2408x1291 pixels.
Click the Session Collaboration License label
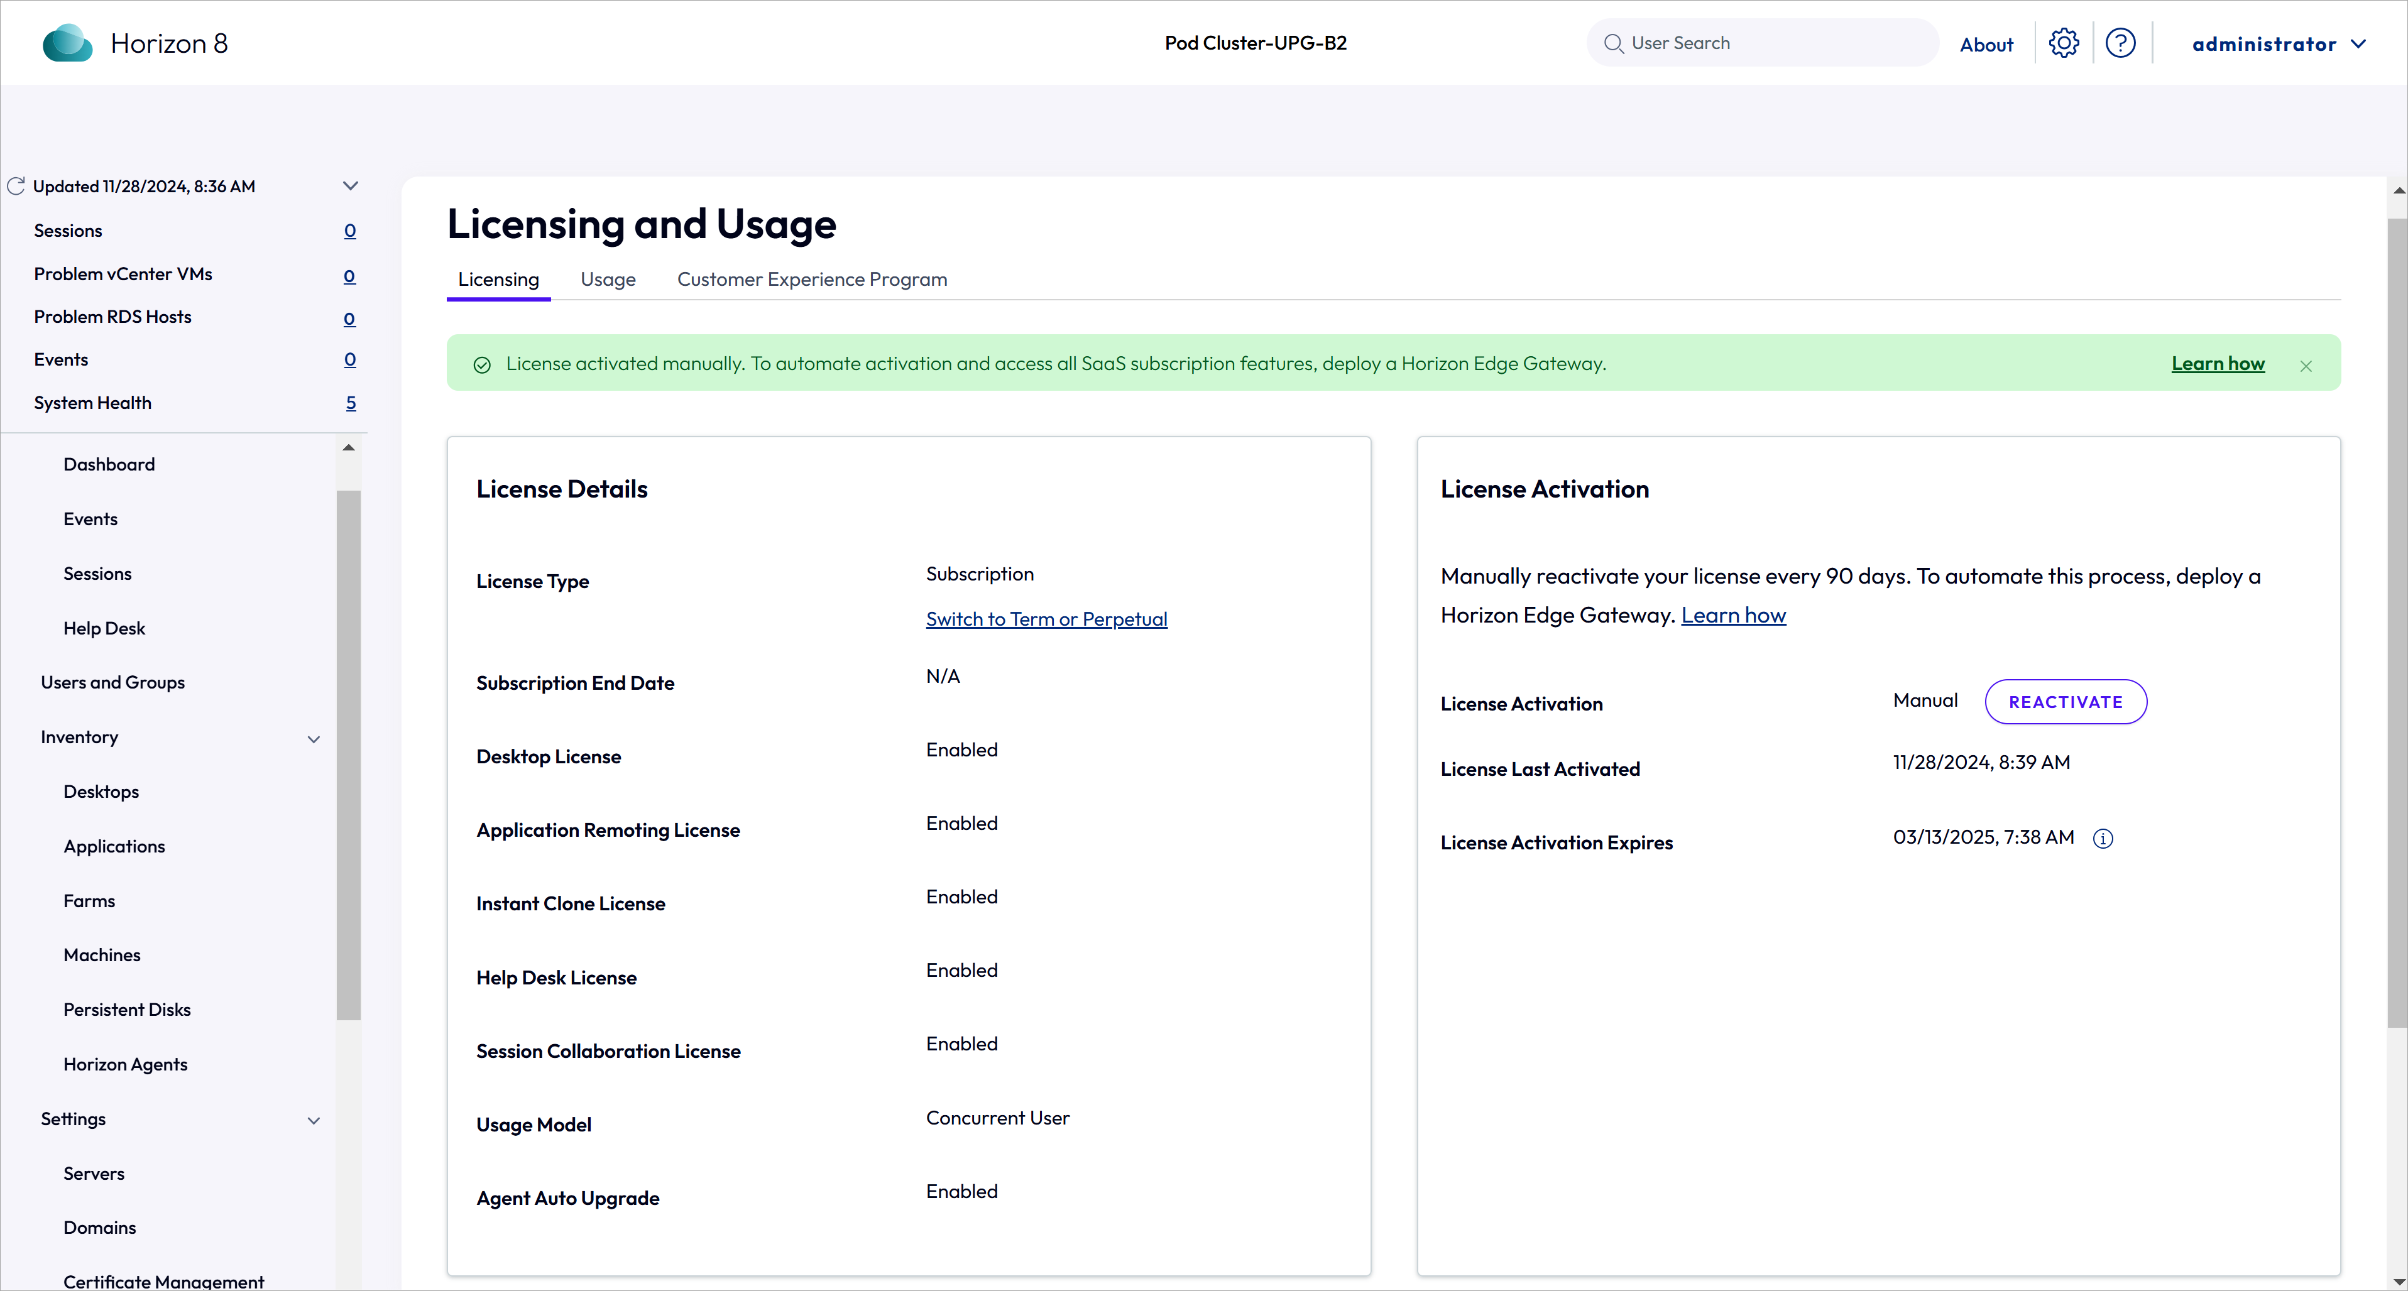[608, 1052]
